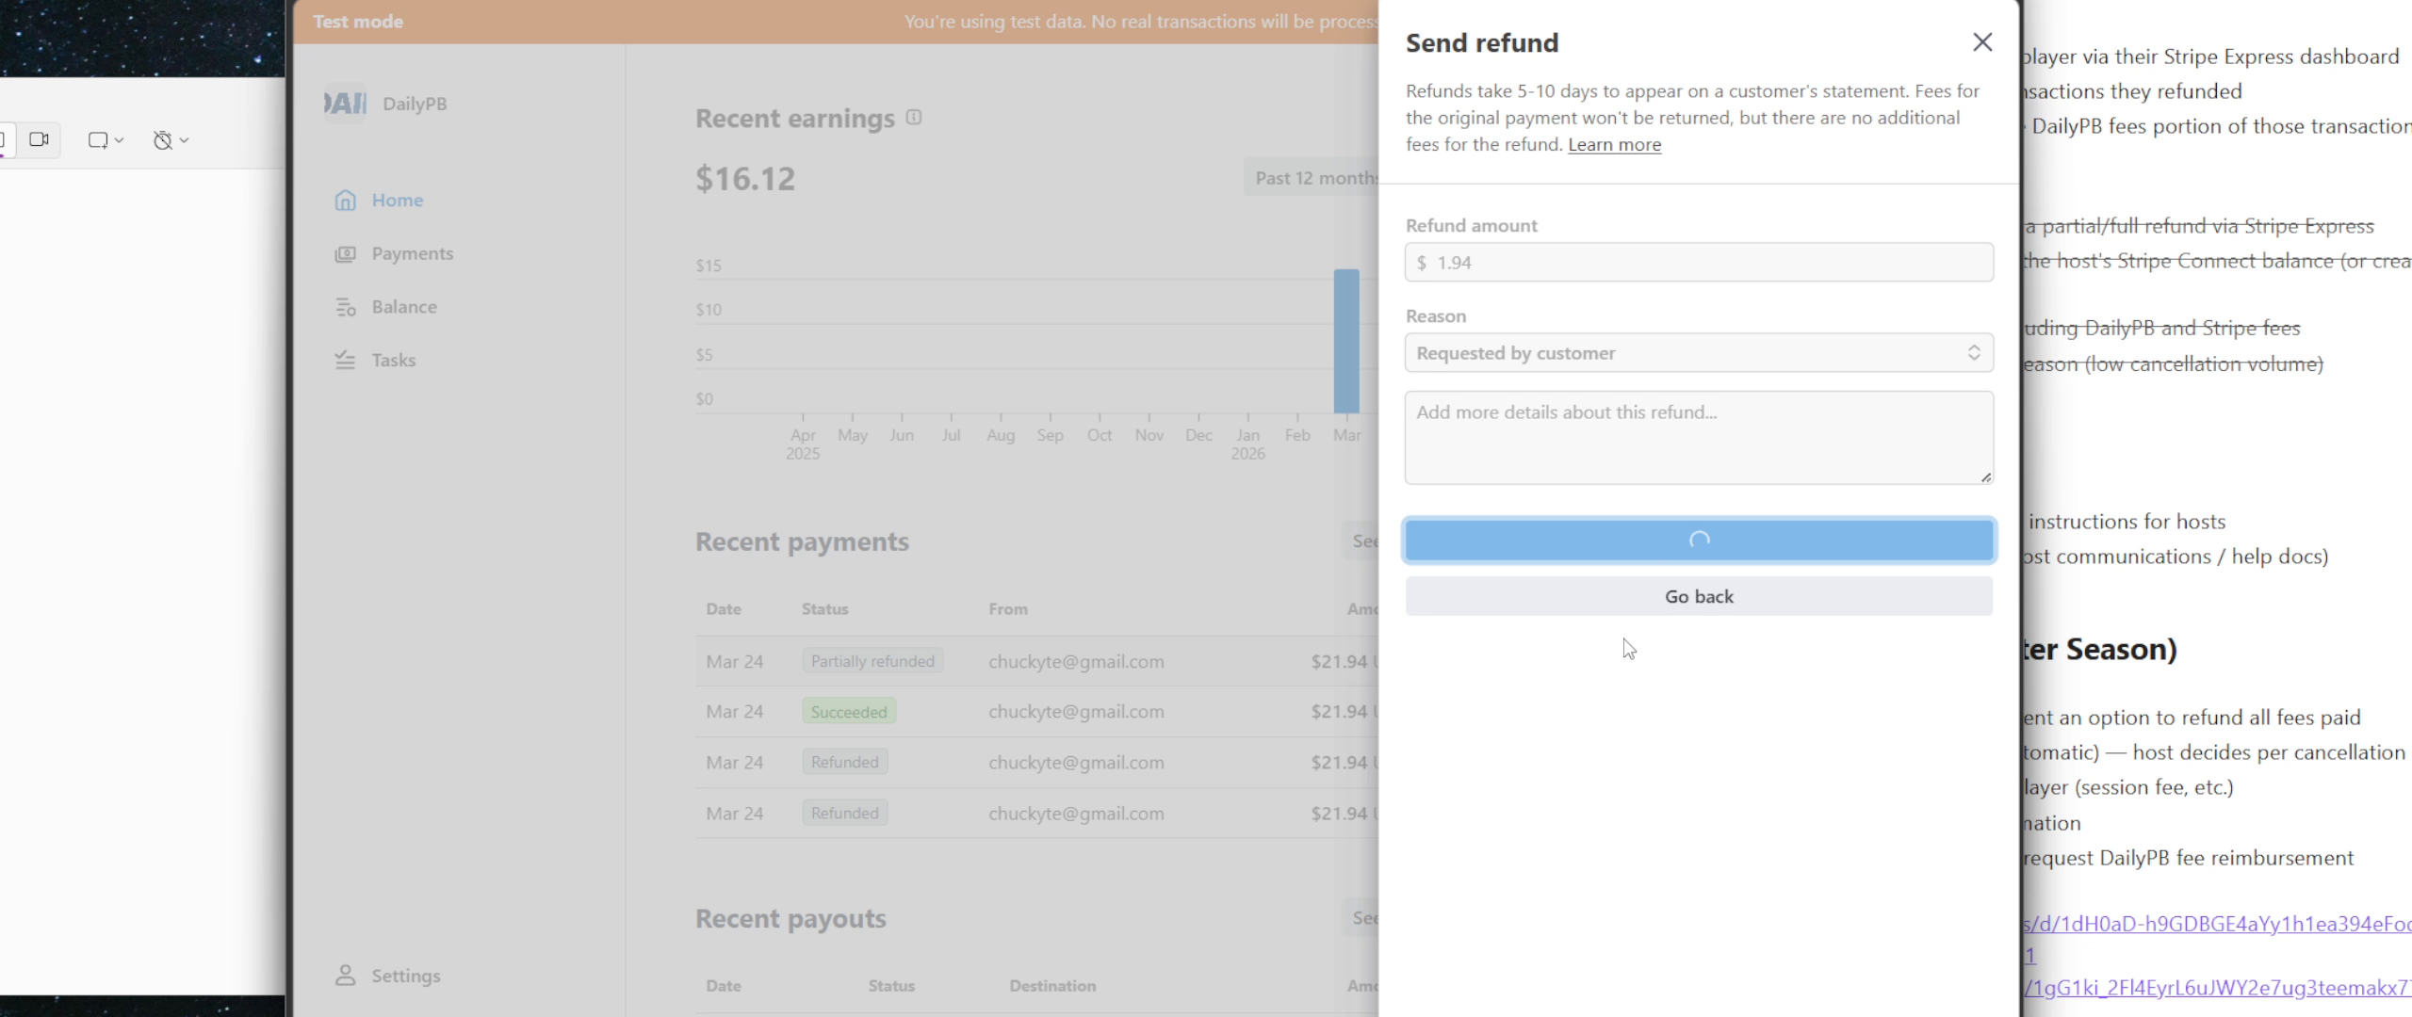Click the Settings person icon
Viewport: 2412px width, 1017px height.
(x=346, y=976)
